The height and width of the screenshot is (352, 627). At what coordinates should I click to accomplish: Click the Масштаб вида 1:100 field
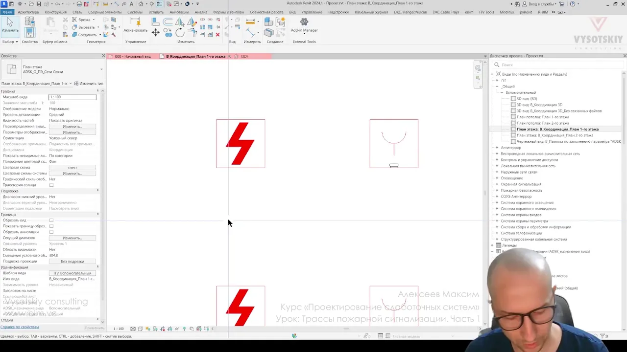pyautogui.click(x=72, y=97)
